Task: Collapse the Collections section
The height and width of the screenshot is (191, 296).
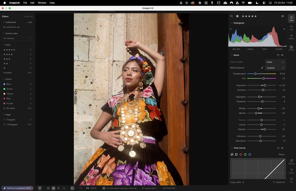Action: click(x=4, y=22)
